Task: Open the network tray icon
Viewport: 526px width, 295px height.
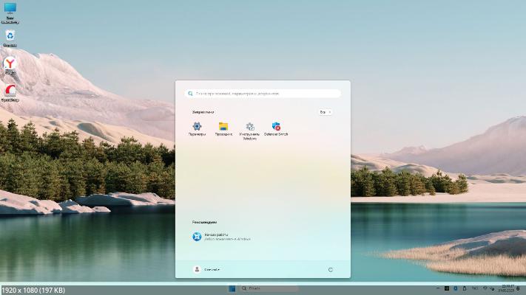Action: click(x=485, y=288)
